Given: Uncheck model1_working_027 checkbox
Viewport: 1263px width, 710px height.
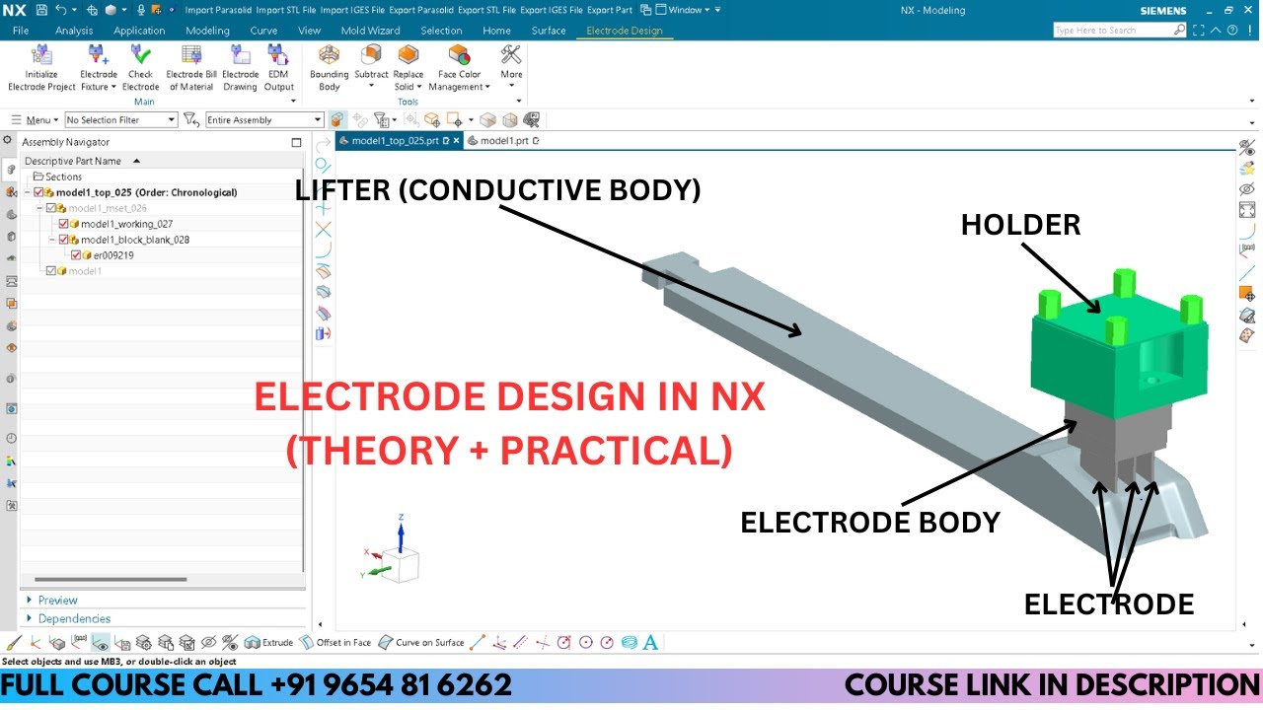Looking at the screenshot, I should click(63, 224).
